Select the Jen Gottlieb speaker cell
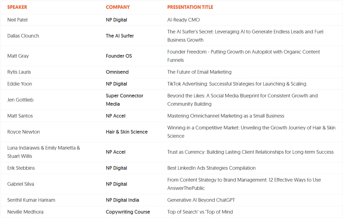Screen dimensions: 343x218 20,100
